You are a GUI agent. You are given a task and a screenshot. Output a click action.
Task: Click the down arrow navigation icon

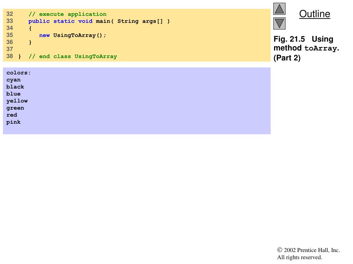(x=280, y=23)
